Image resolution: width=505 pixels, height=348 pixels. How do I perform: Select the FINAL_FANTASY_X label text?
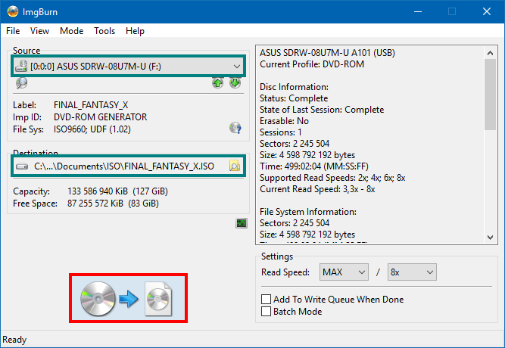(91, 105)
